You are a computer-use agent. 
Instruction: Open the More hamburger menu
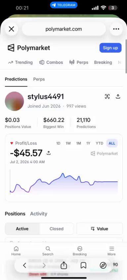point(111,251)
